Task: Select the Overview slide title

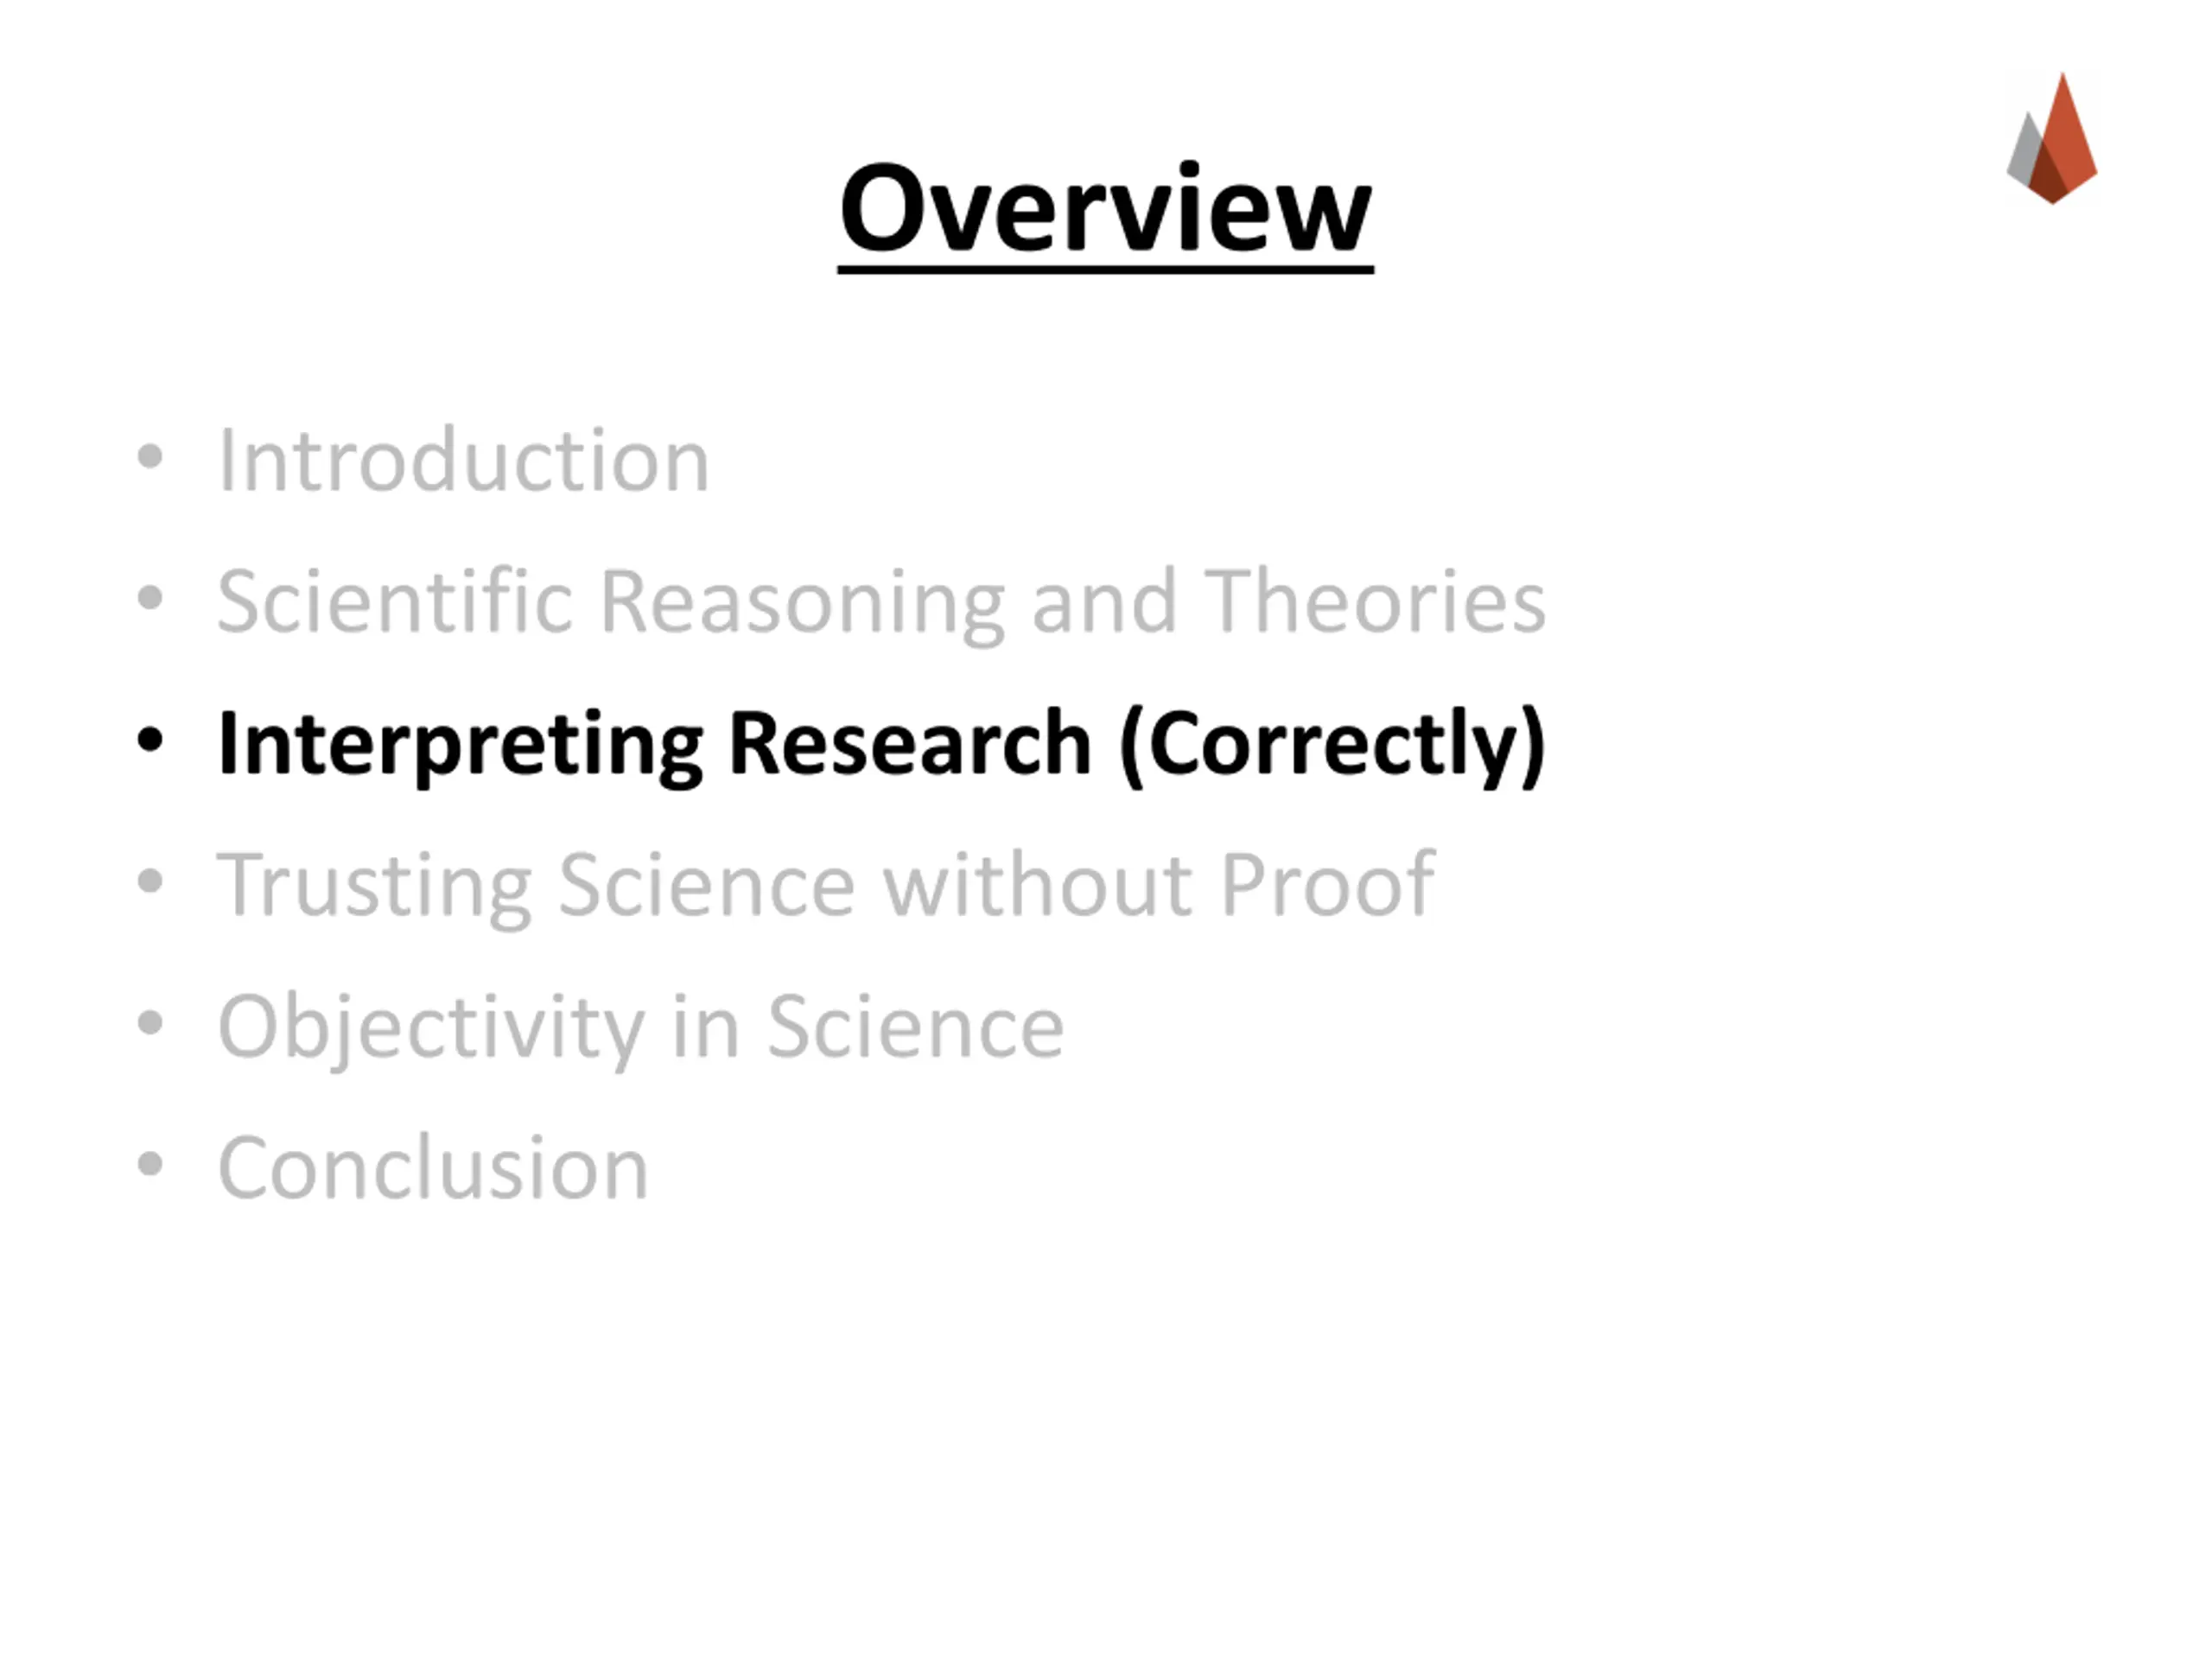Action: (1105, 209)
